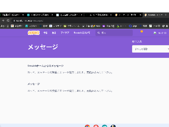The width and height of the screenshot is (169, 127).
Task: Open the 見る menu item
Action: point(54,33)
